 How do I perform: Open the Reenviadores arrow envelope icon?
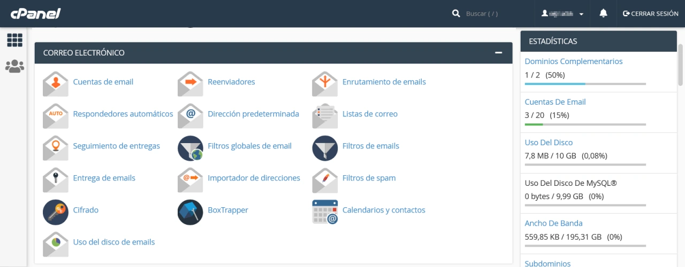coord(191,83)
